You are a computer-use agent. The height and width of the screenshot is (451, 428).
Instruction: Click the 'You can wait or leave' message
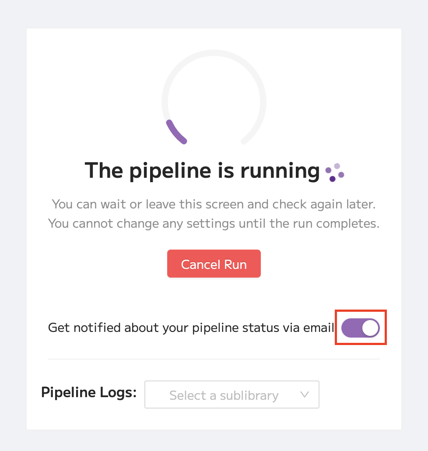pos(214,204)
